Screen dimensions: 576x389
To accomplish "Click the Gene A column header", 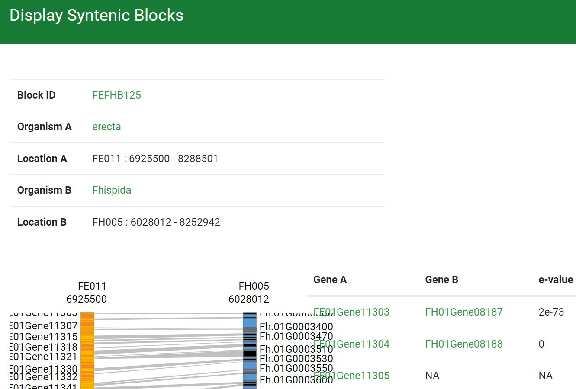I will [330, 280].
